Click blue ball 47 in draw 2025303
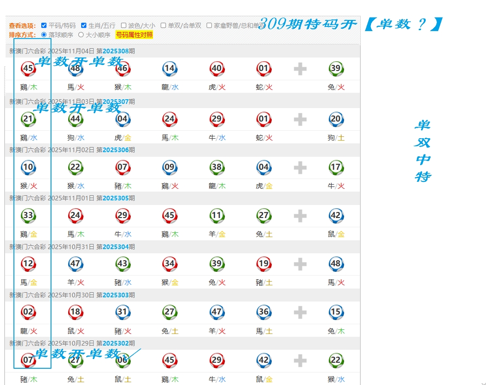486x385 pixels. click(217, 312)
